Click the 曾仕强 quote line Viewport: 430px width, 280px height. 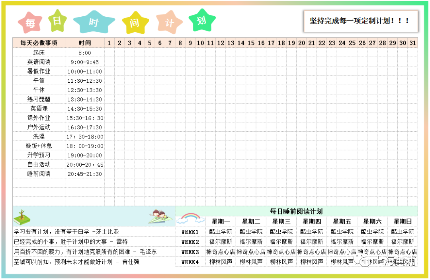pyautogui.click(x=76, y=262)
